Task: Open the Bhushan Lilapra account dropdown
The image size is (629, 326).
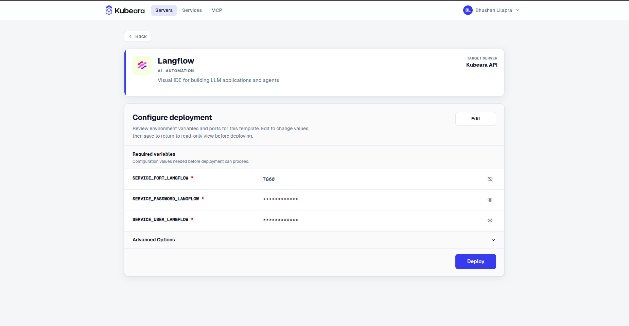Action: pyautogui.click(x=491, y=10)
